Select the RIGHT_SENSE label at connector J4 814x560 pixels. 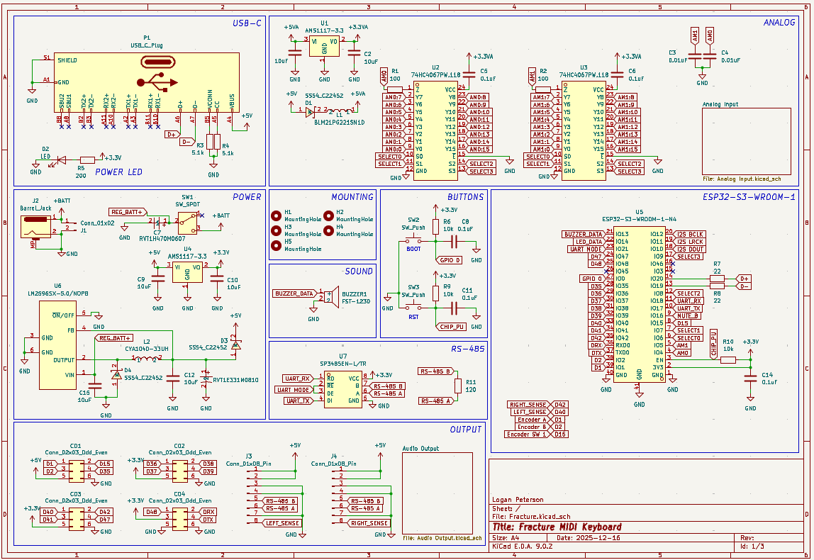click(x=369, y=522)
